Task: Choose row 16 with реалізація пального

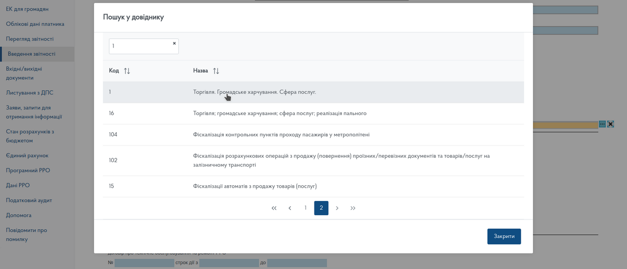Action: [280, 113]
